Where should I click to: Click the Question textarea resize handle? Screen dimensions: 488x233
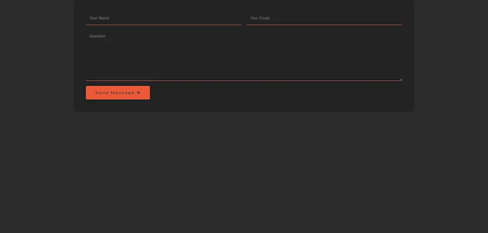(x=401, y=79)
